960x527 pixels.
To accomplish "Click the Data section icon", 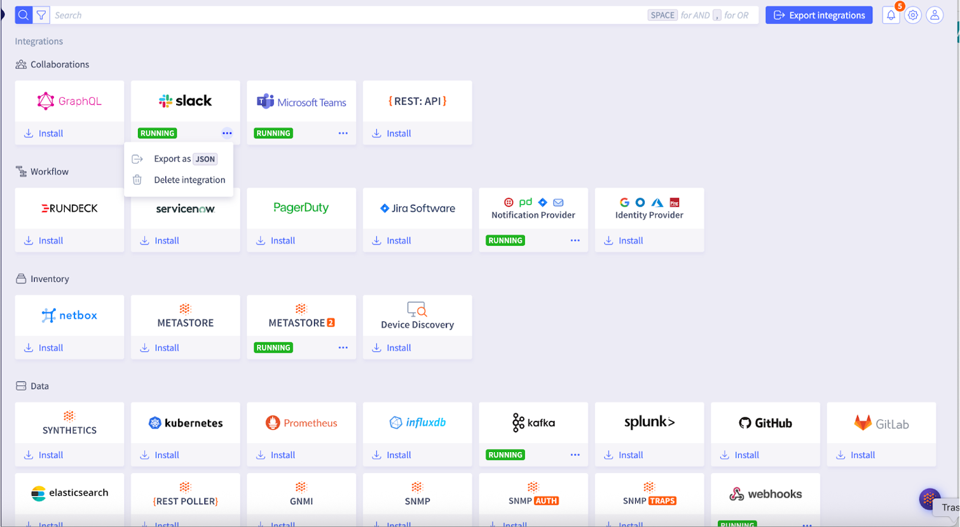I will coord(20,385).
